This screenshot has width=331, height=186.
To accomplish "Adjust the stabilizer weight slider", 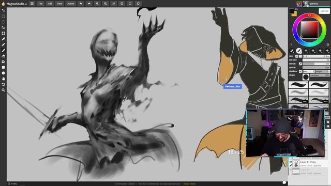I will point(323,71).
